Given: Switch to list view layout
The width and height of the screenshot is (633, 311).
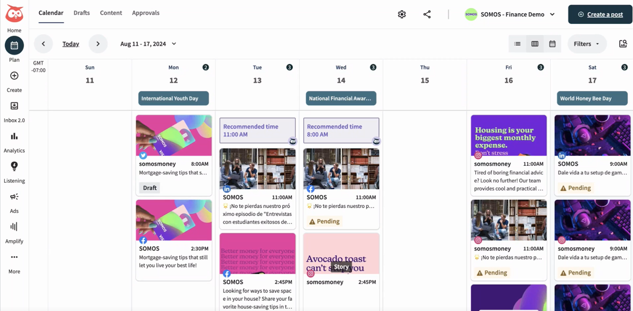Looking at the screenshot, I should pos(517,44).
